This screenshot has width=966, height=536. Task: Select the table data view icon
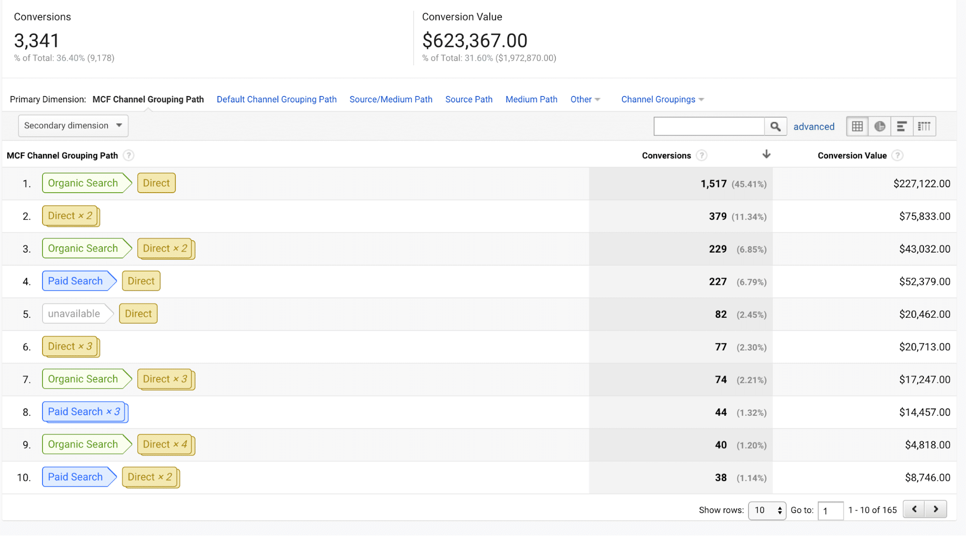(857, 126)
